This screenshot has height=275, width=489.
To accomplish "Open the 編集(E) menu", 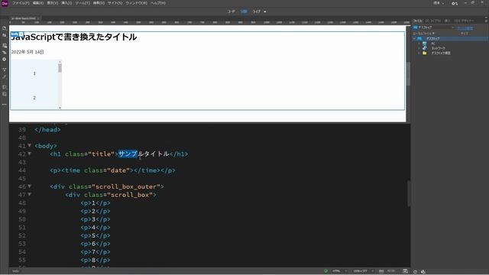I will [38, 3].
